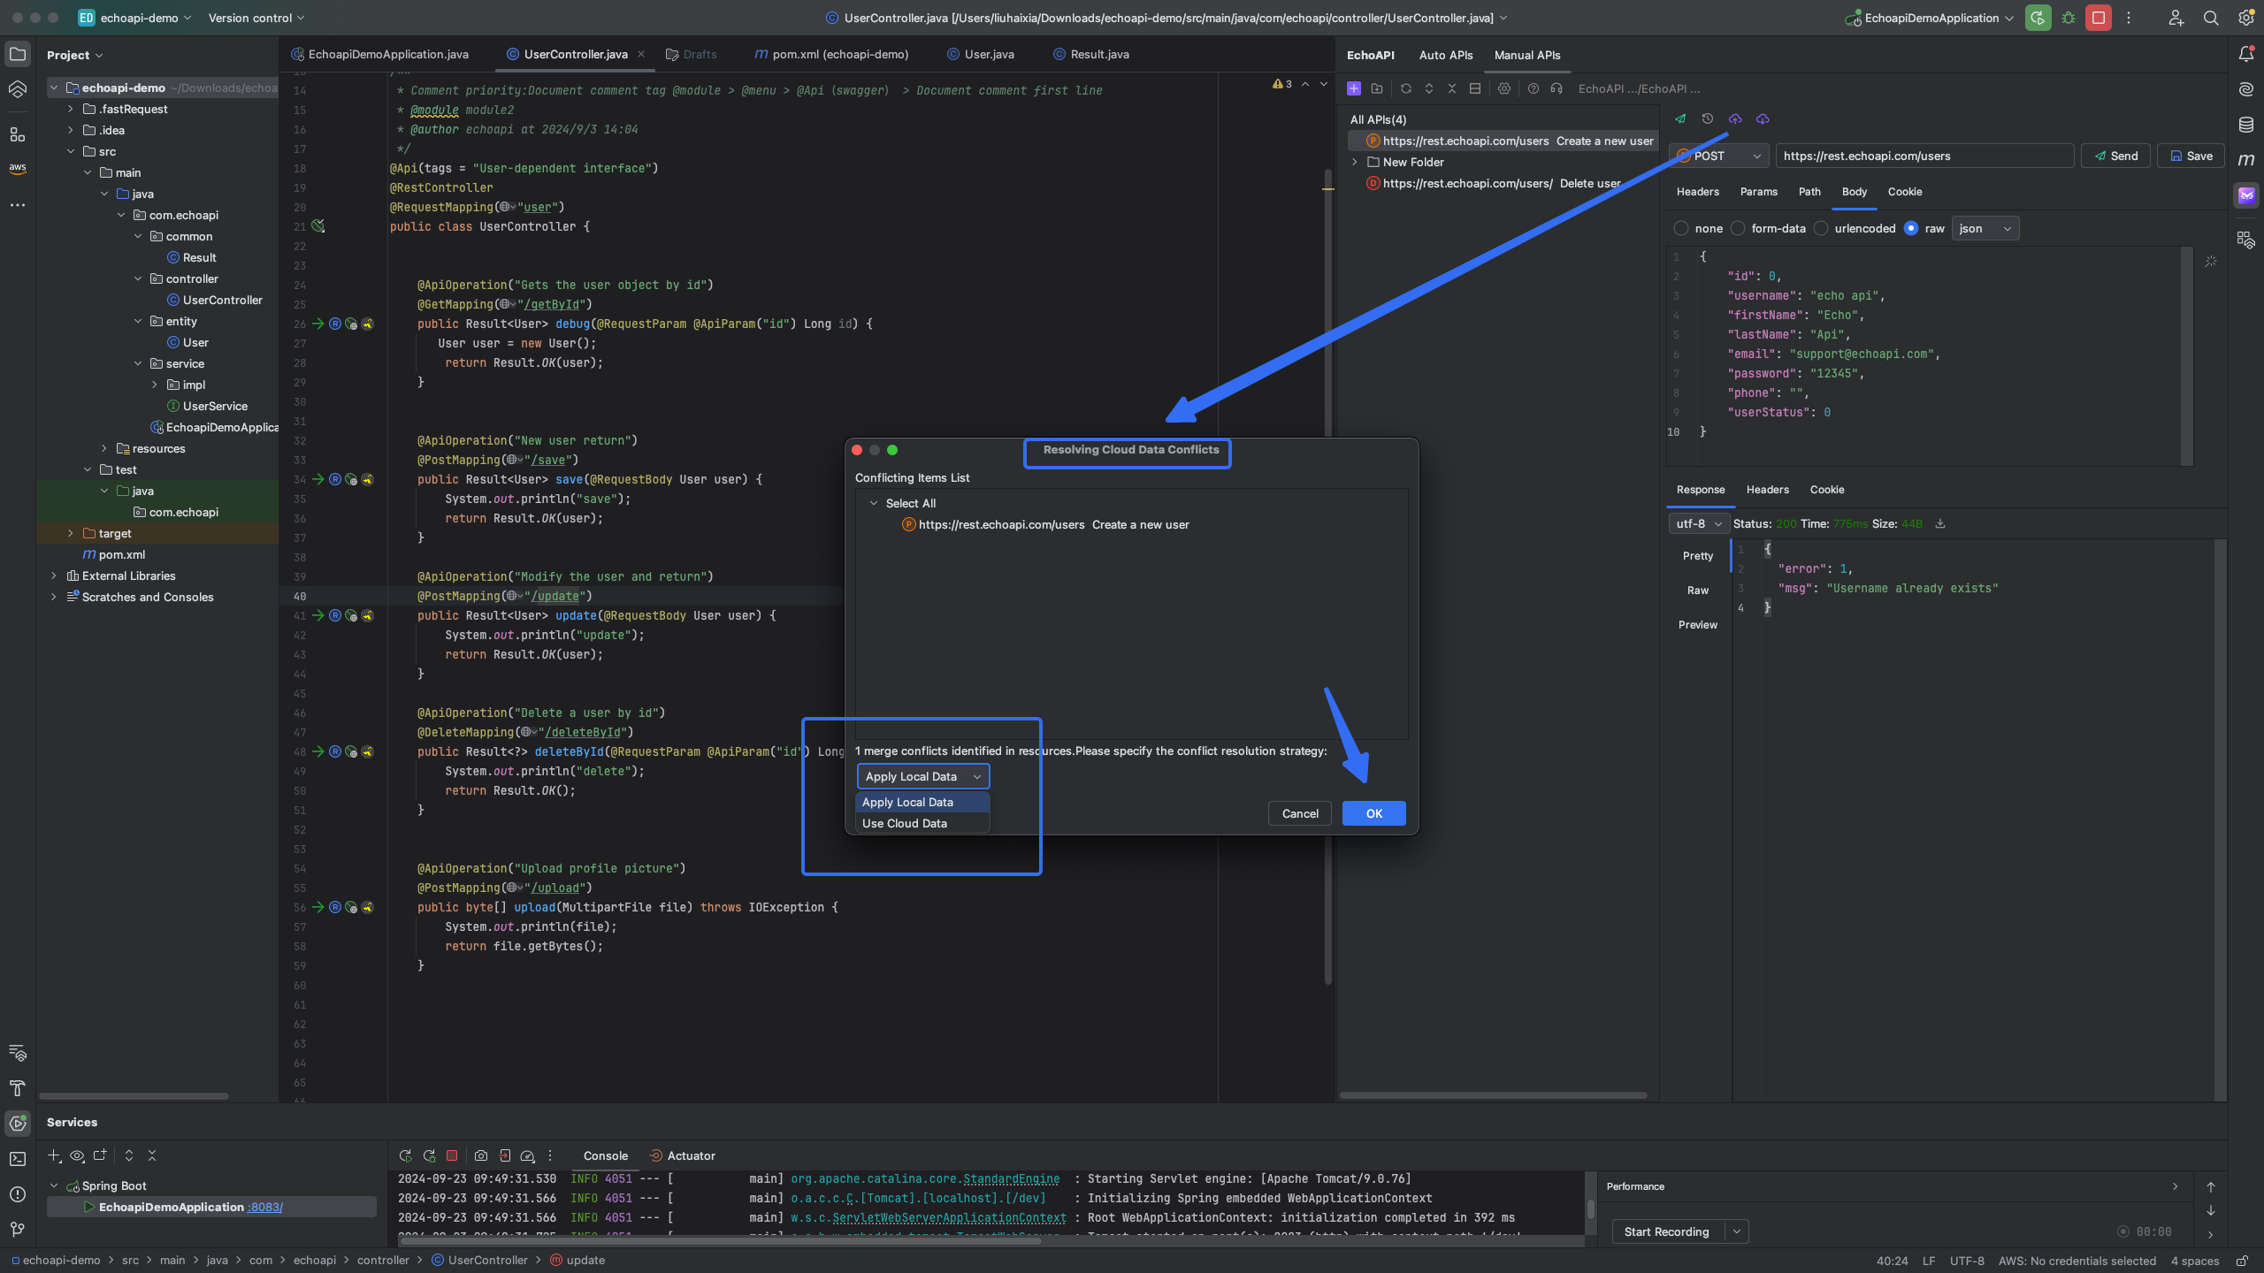This screenshot has height=1273, width=2264.
Task: Click the Search Everywhere magnifier icon
Action: (x=2211, y=18)
